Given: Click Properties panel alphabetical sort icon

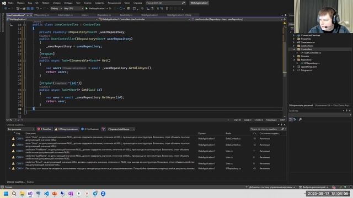Looking at the screenshot, I should pyautogui.click(x=295, y=119).
